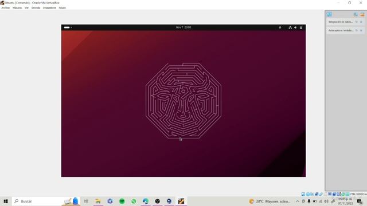The width and height of the screenshot is (367, 206).
Task: Click the hard disk indicator in VirtualBox status bar
Action: (x=303, y=195)
